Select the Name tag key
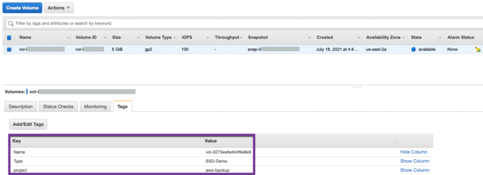Screen dimensions: 483x175 (19, 152)
